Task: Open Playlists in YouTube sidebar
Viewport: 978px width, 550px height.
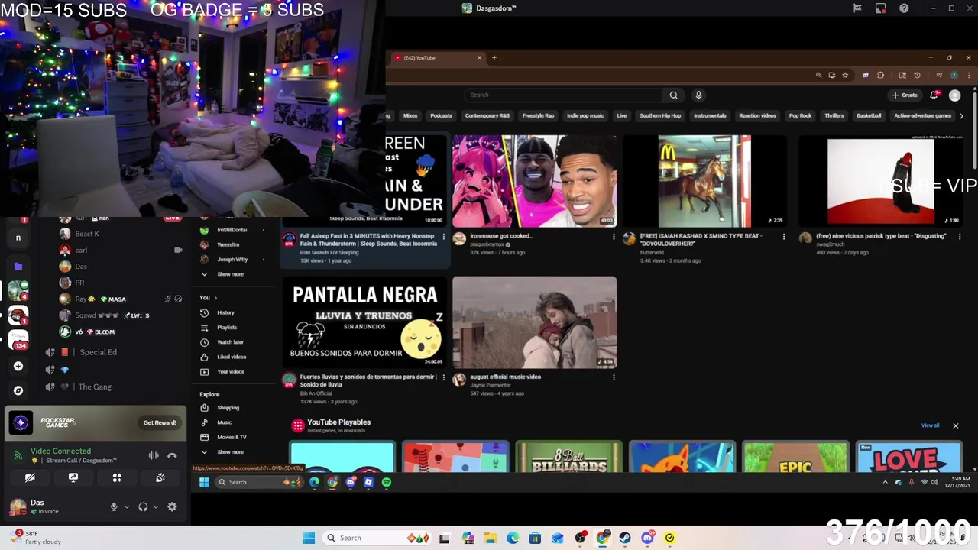Action: pyautogui.click(x=227, y=327)
